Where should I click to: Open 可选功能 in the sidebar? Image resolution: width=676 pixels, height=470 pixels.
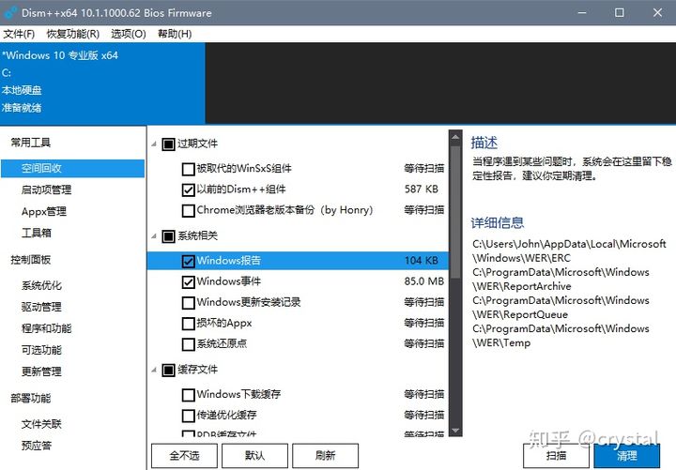click(x=41, y=350)
